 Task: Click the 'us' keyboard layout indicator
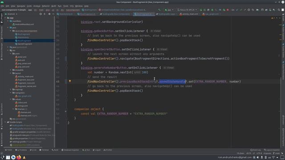[269, 157]
